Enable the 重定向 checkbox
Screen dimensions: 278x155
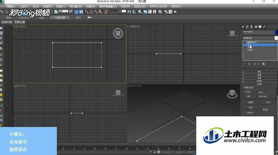click(261, 110)
